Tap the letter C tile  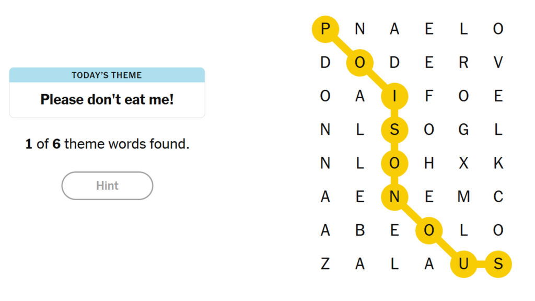pyautogui.click(x=498, y=196)
